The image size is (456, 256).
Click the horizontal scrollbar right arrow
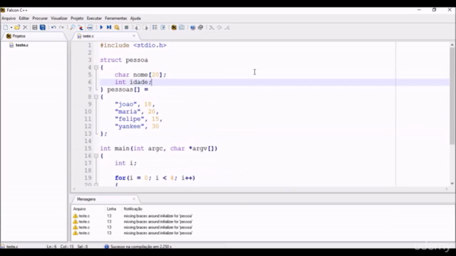click(447, 189)
